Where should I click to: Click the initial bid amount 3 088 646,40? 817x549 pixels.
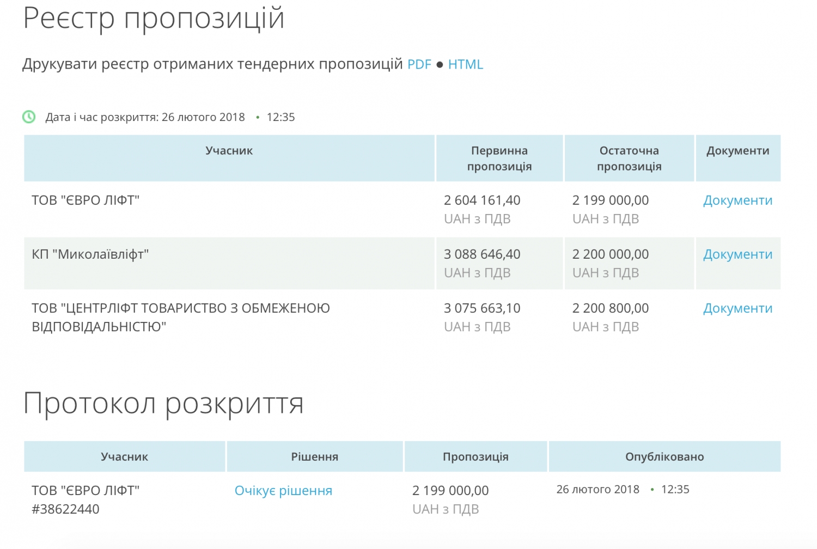482,254
